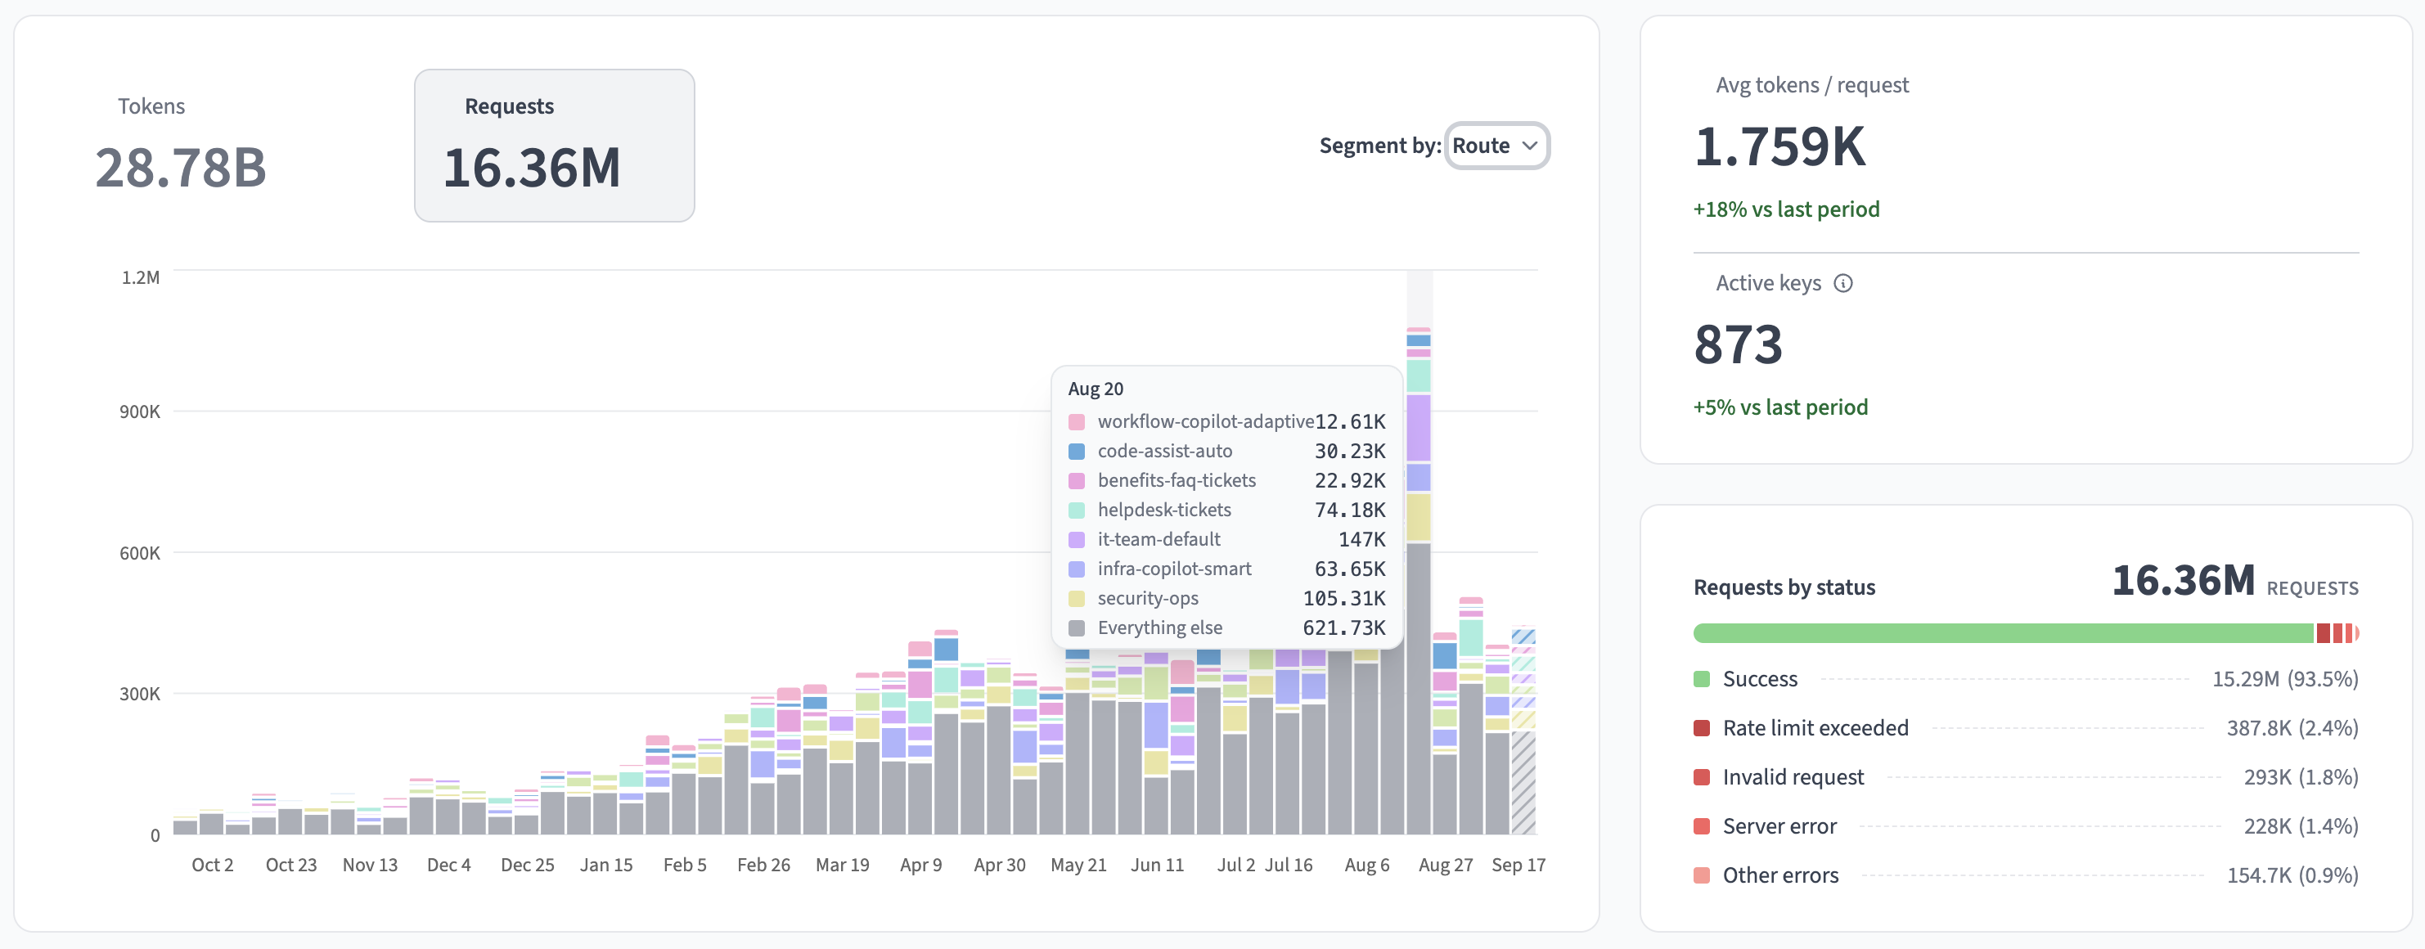Click the Server error row label
Viewport: 2425px width, 949px height.
click(1779, 825)
